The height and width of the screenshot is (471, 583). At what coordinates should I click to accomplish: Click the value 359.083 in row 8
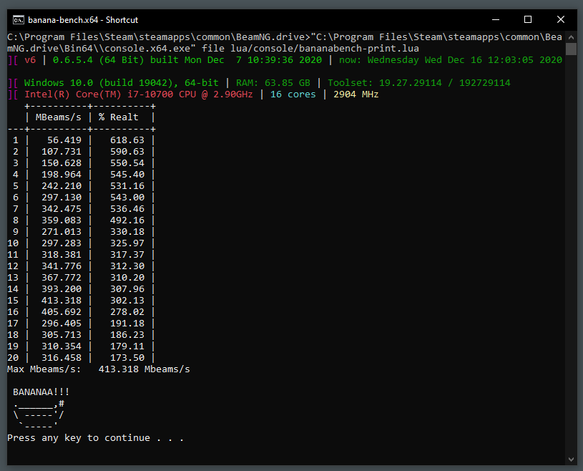pos(62,220)
